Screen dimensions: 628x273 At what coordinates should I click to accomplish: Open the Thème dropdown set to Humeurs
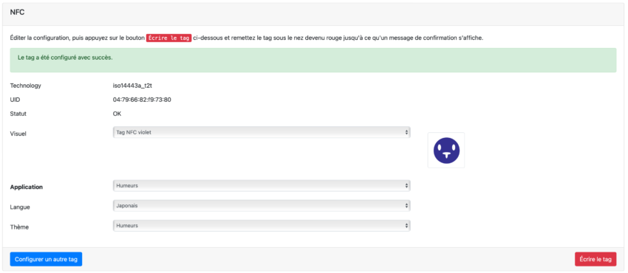tap(262, 226)
